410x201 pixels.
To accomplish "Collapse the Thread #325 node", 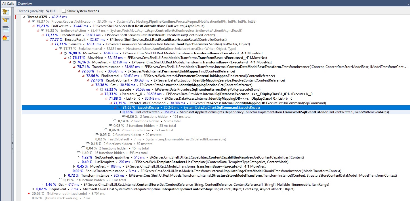I will click(x=24, y=17).
